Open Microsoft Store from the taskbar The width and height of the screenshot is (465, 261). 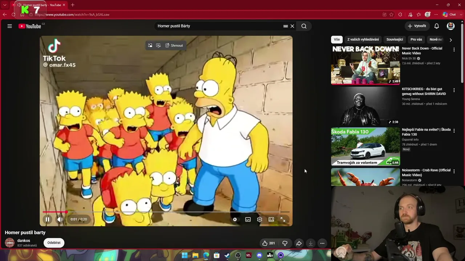(x=217, y=255)
